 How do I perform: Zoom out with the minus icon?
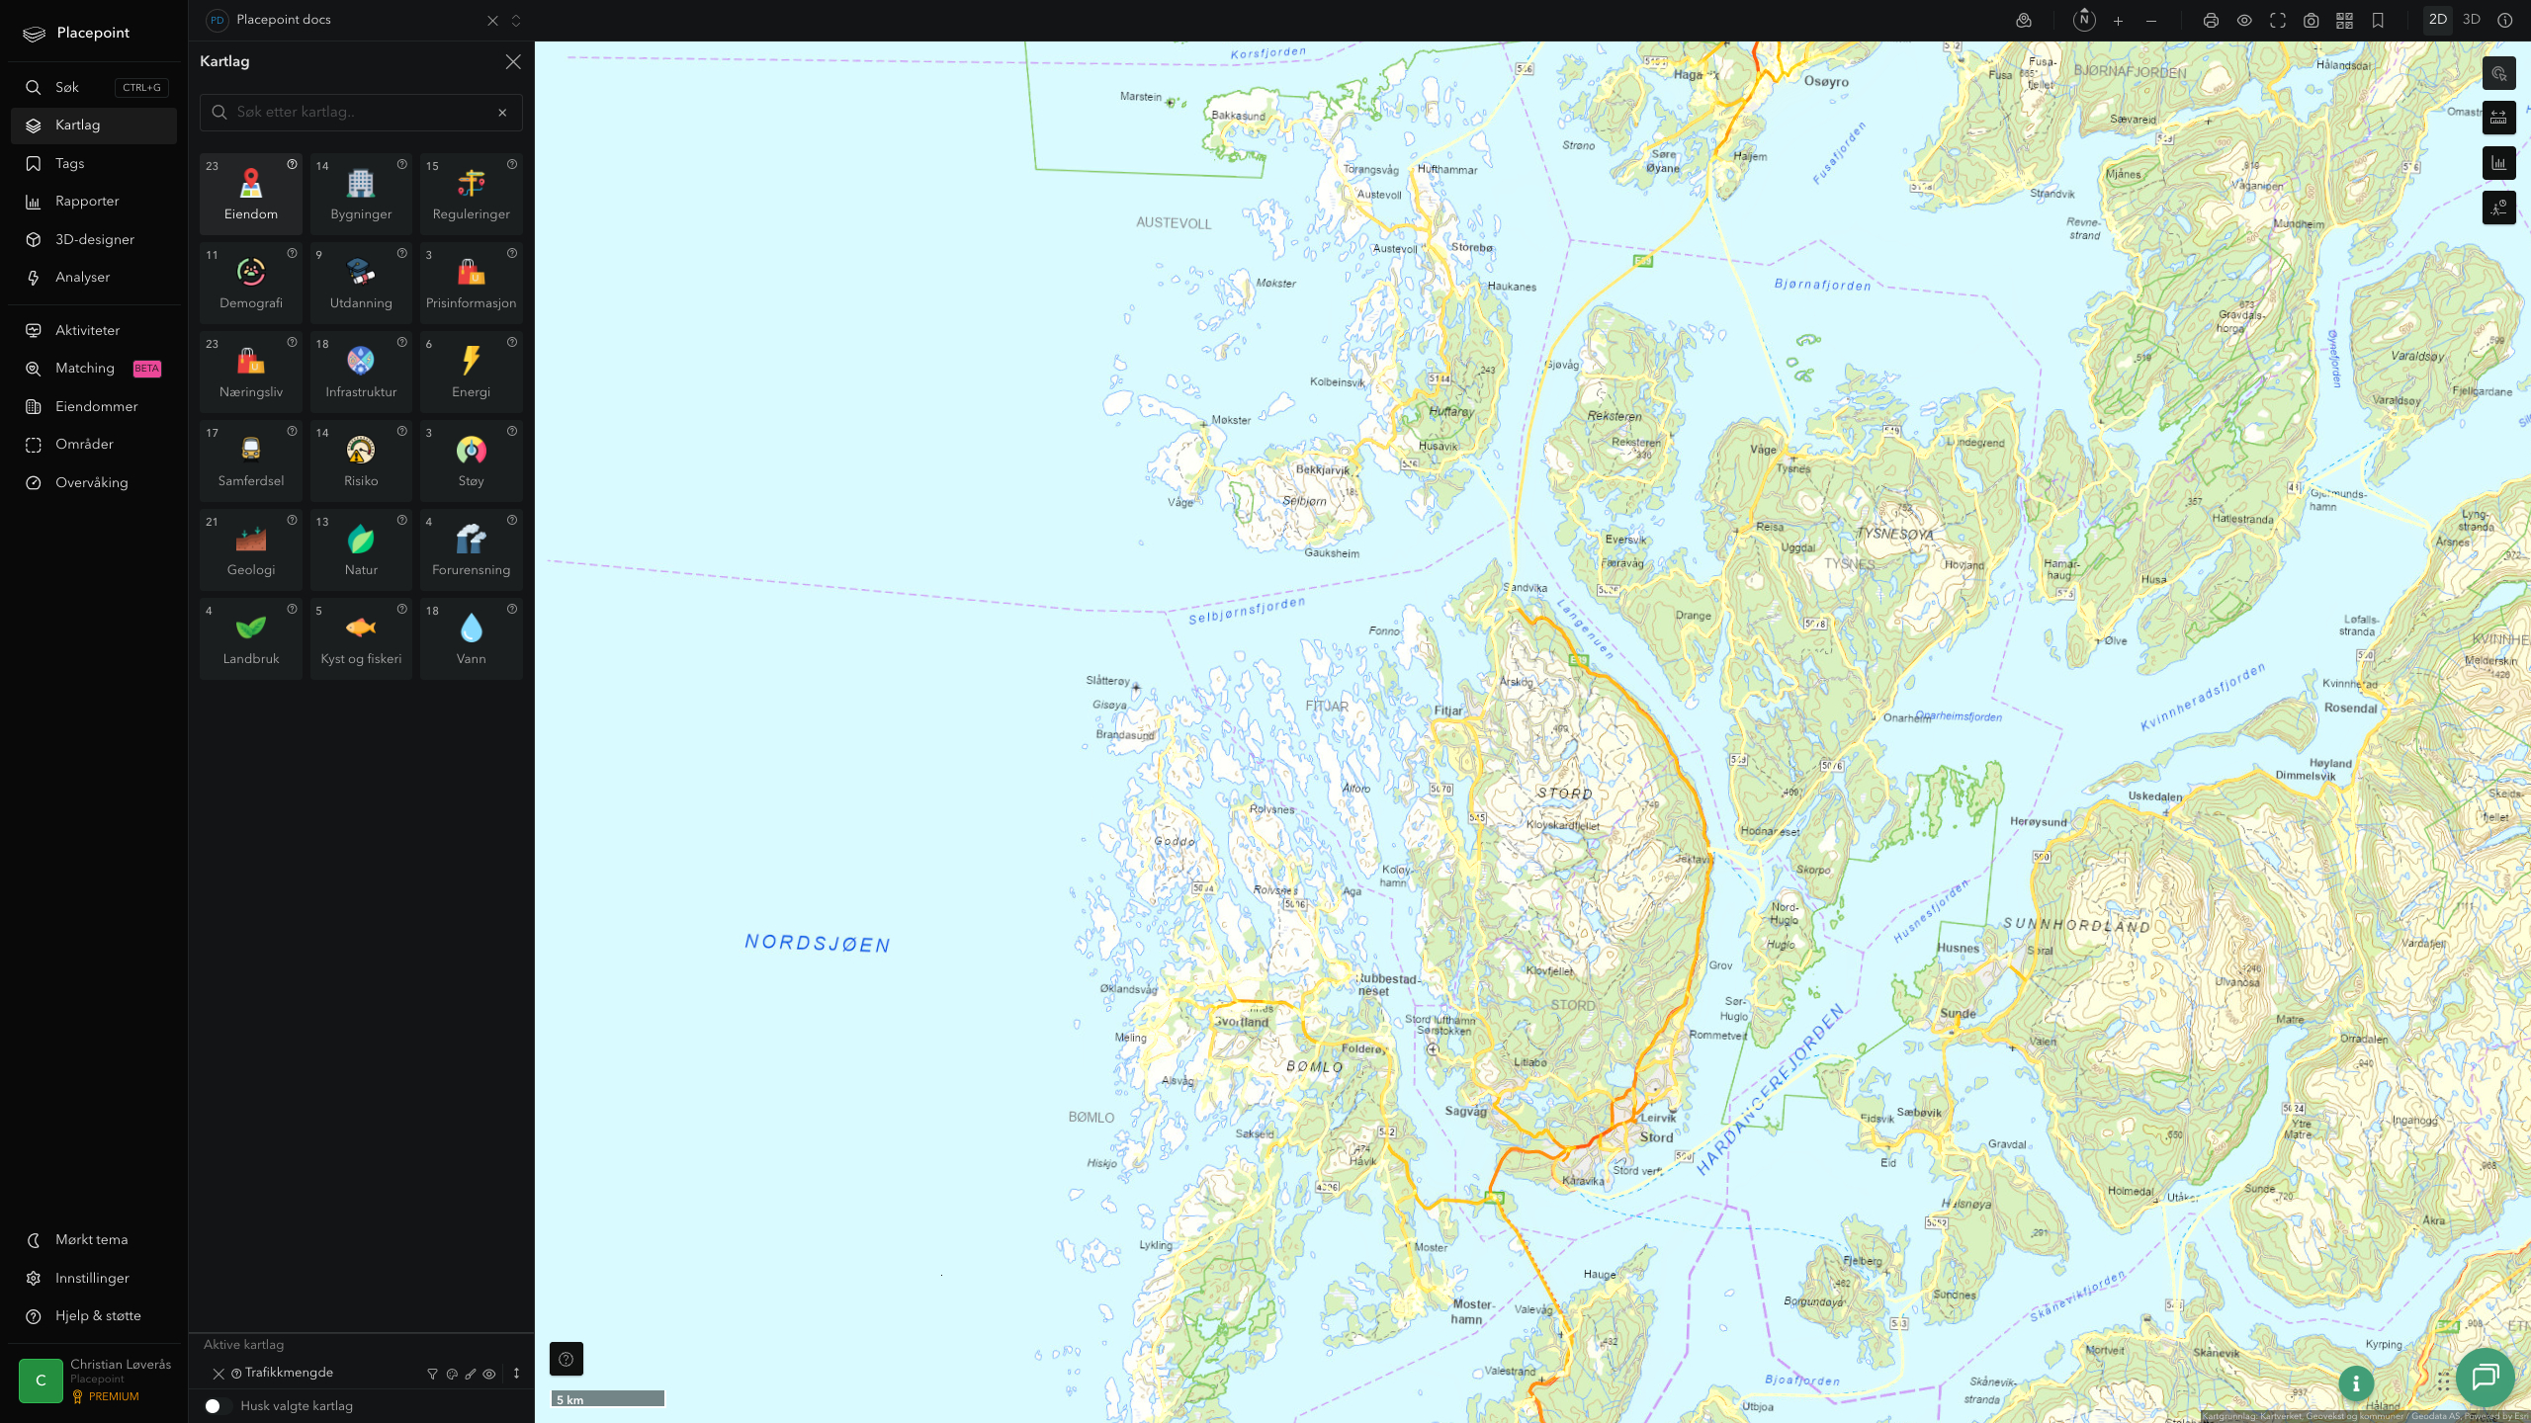coord(2151,20)
